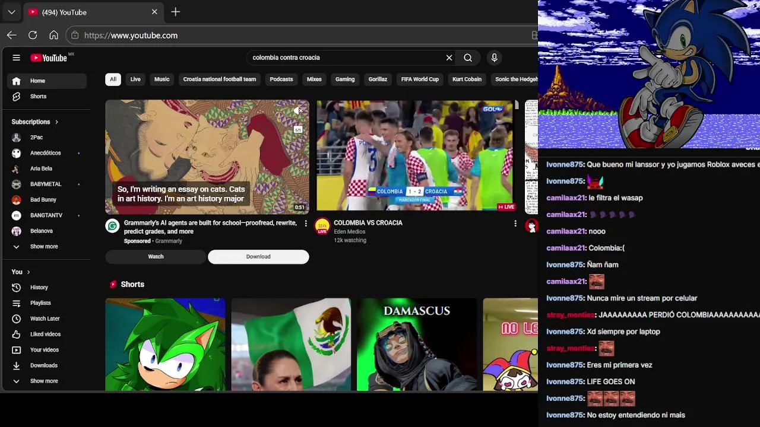Open options for Grammarly ad

(x=306, y=224)
